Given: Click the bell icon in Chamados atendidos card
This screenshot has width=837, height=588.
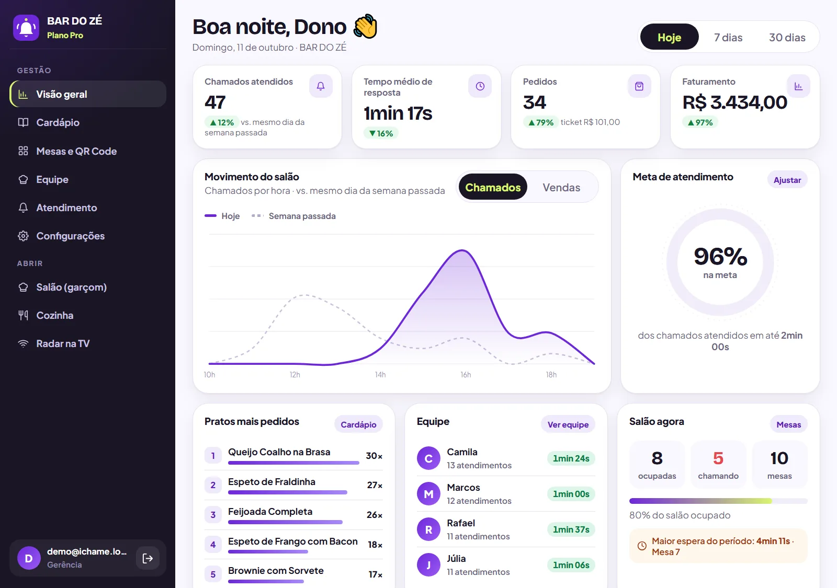Looking at the screenshot, I should 321,86.
